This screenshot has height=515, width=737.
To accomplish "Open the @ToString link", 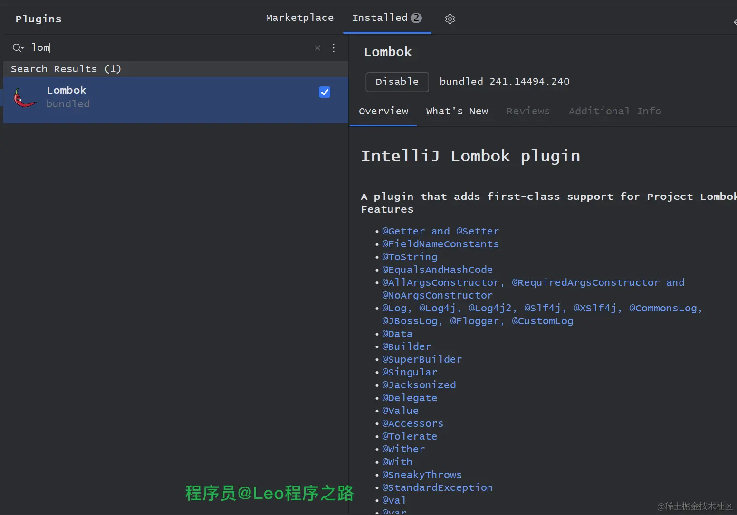I will (x=410, y=257).
